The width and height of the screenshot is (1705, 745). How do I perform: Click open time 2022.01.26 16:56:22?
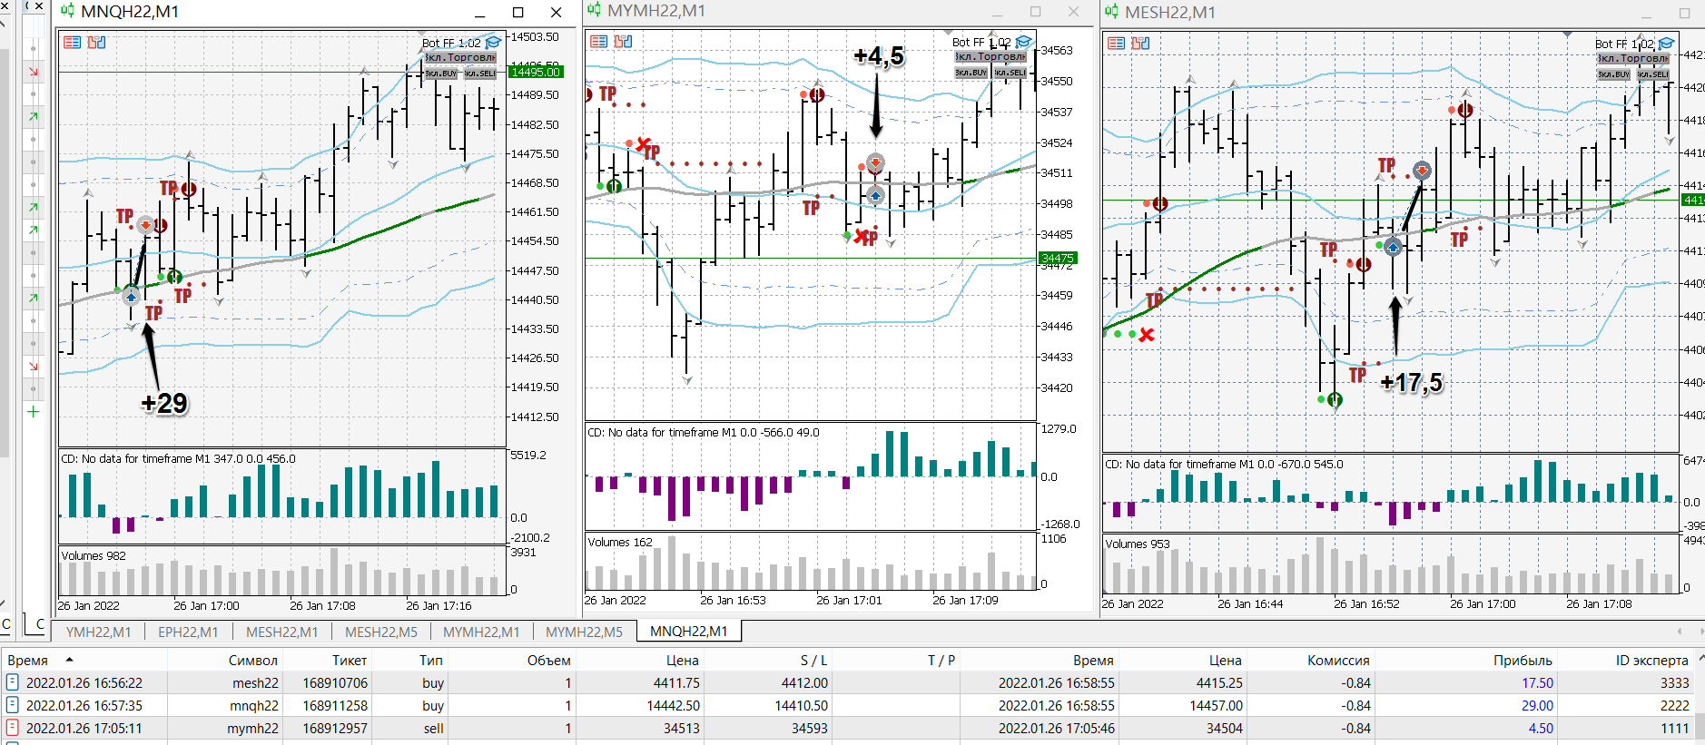pyautogui.click(x=84, y=683)
